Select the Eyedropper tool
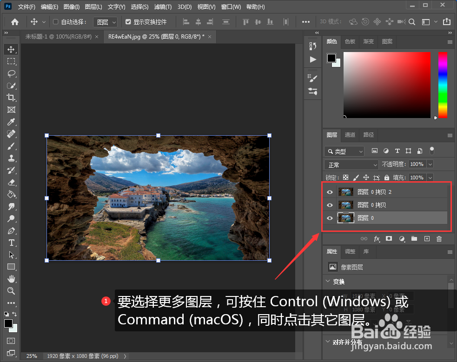 (x=11, y=122)
